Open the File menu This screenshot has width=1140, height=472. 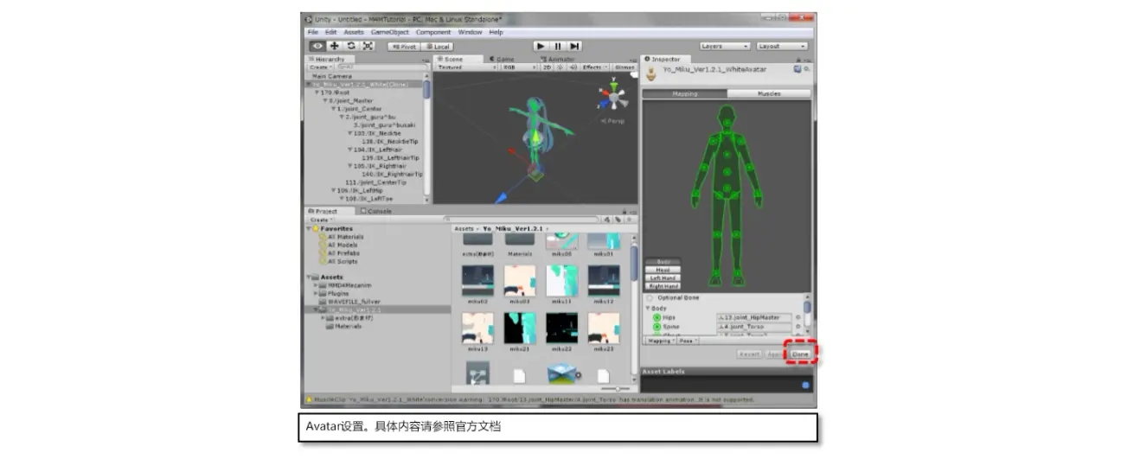tap(313, 32)
